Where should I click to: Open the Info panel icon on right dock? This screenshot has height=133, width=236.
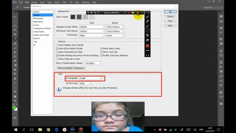221,16
